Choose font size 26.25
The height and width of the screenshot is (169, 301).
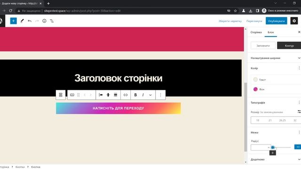[x=282, y=120]
